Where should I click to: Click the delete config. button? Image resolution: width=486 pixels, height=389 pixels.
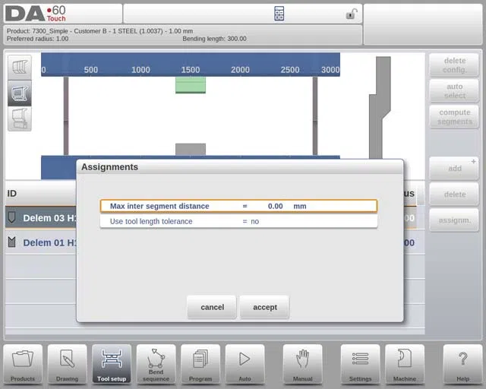click(454, 65)
